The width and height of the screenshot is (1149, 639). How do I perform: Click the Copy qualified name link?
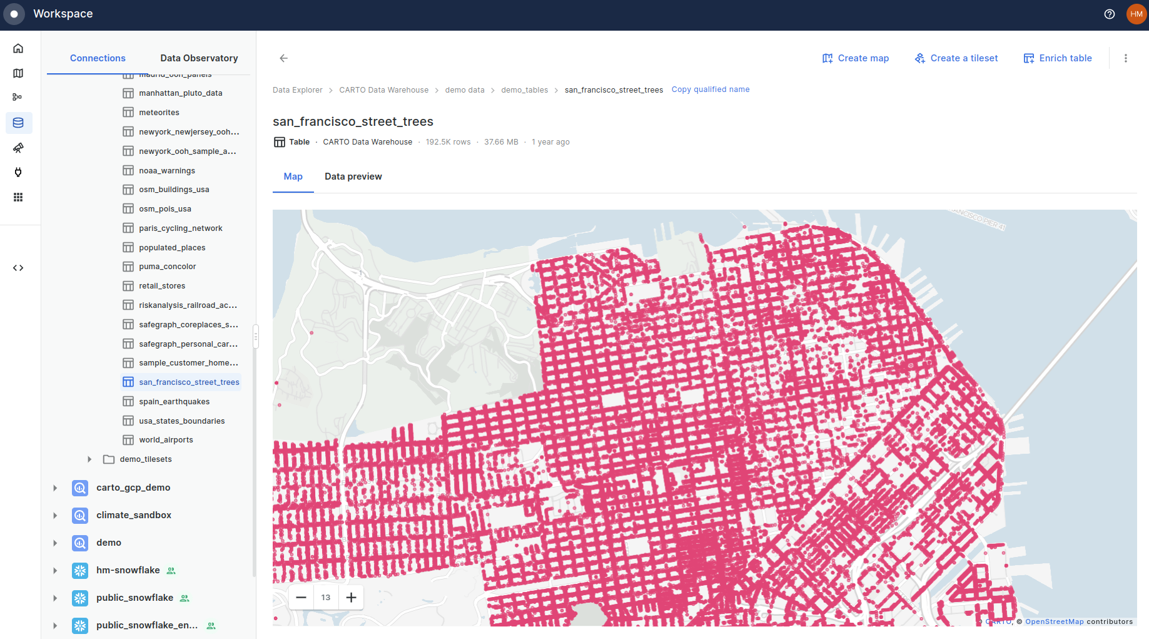point(710,89)
